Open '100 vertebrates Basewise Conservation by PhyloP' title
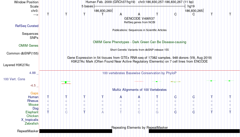Image resolution: width=240 pixels, height=137 pixels. tap(139, 73)
